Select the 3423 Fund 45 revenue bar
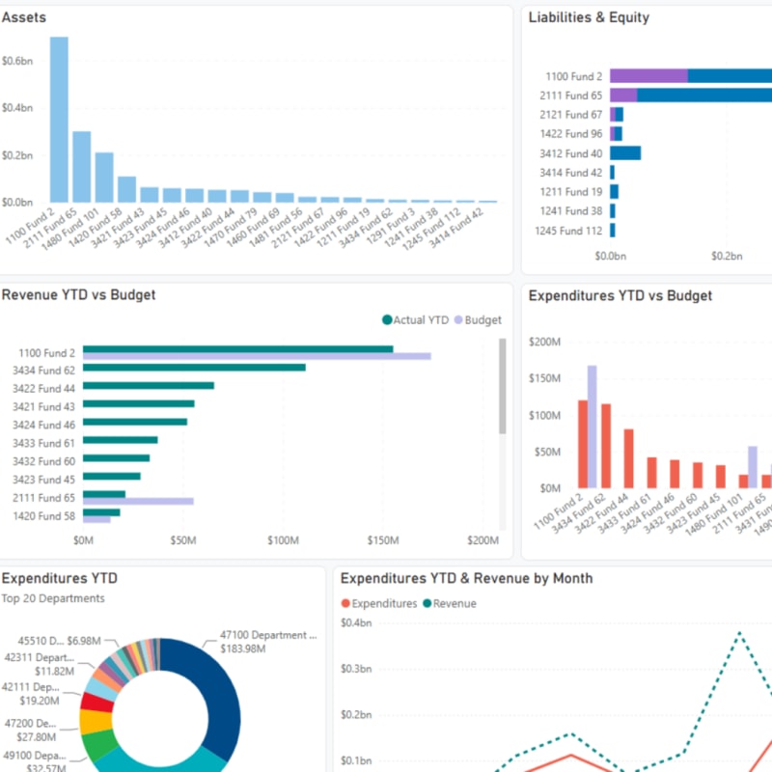The height and width of the screenshot is (772, 772). (112, 477)
